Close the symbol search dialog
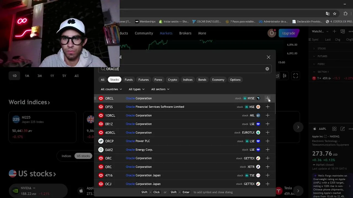This screenshot has height=198, width=353. (269, 57)
